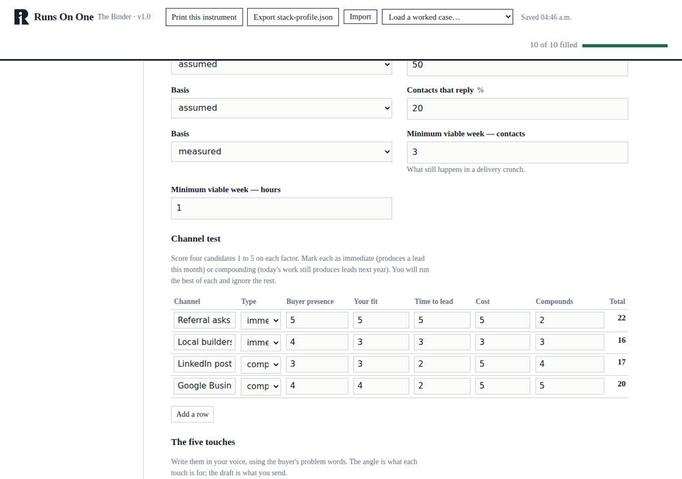Edit Your fit for LinkedIn post

[x=381, y=364]
